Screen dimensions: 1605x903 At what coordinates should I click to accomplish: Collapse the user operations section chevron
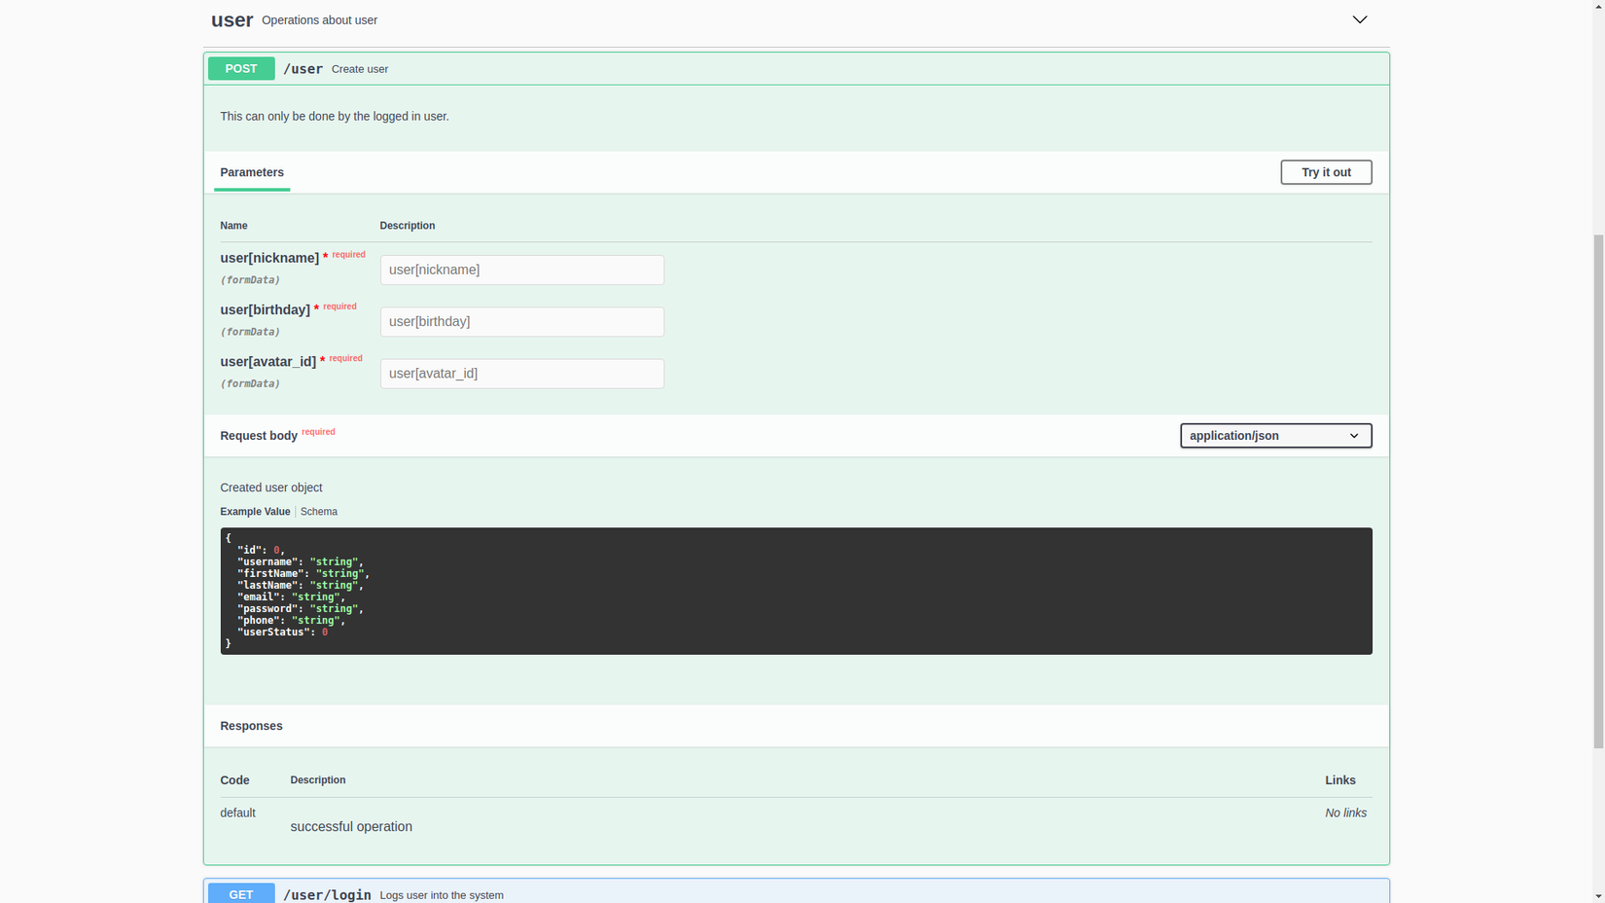pyautogui.click(x=1359, y=19)
